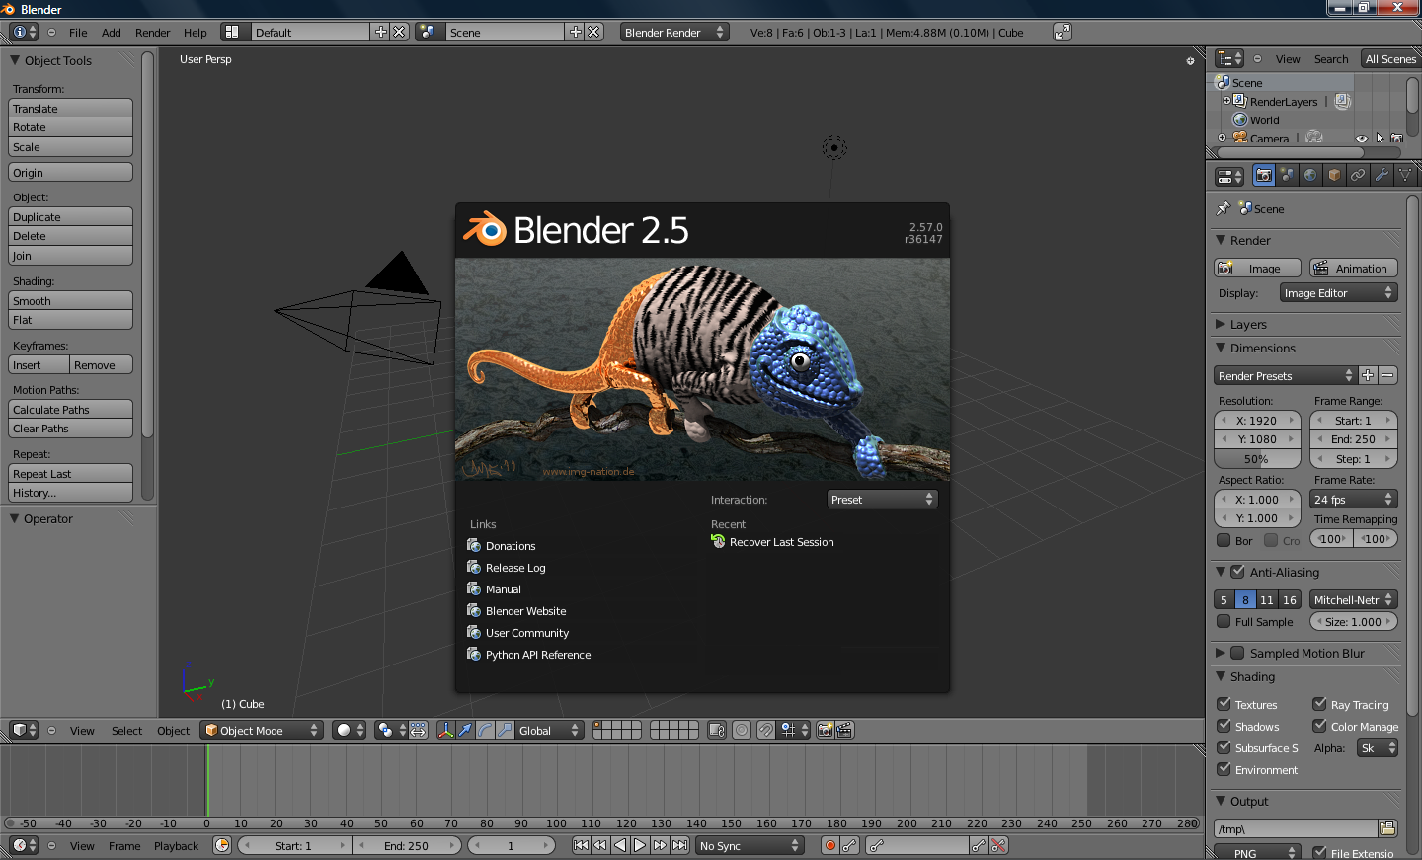Click Recover Last Session on splash
The height and width of the screenshot is (860, 1422).
(772, 542)
